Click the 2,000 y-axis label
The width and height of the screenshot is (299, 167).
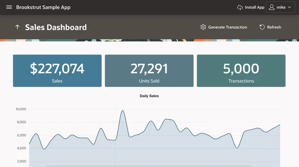[x=22, y=161]
